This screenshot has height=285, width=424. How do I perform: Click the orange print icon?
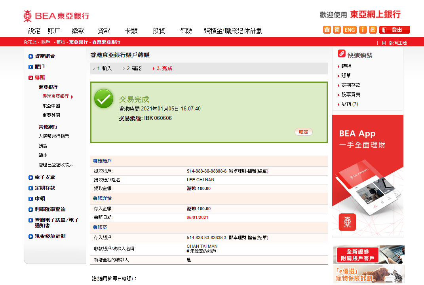[x=373, y=30]
